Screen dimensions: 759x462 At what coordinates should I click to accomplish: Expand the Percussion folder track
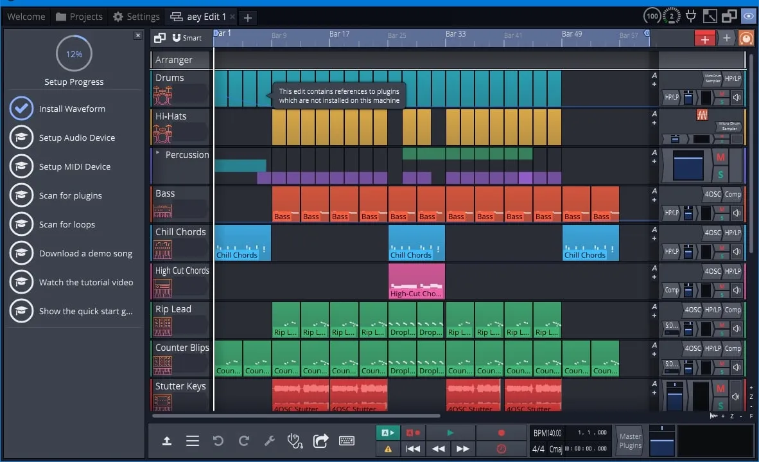click(x=158, y=153)
